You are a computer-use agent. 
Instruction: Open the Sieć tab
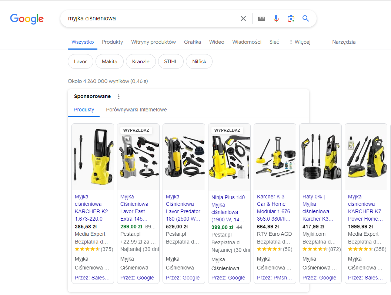click(x=274, y=42)
